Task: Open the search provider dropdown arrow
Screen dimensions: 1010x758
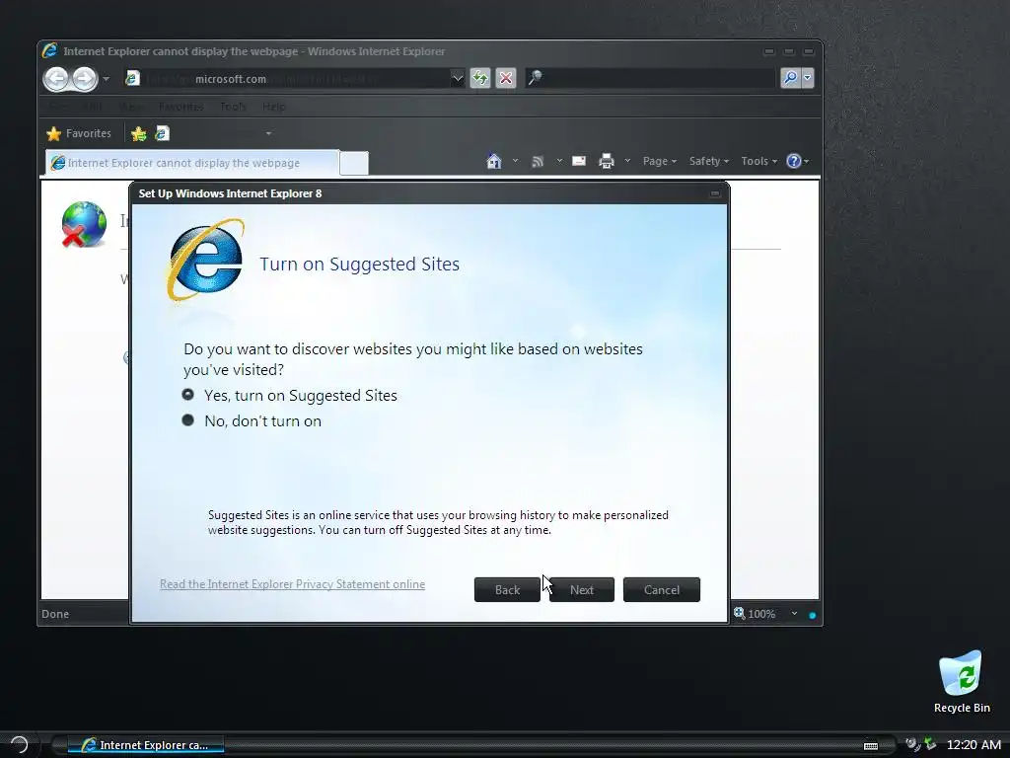Action: (x=807, y=79)
